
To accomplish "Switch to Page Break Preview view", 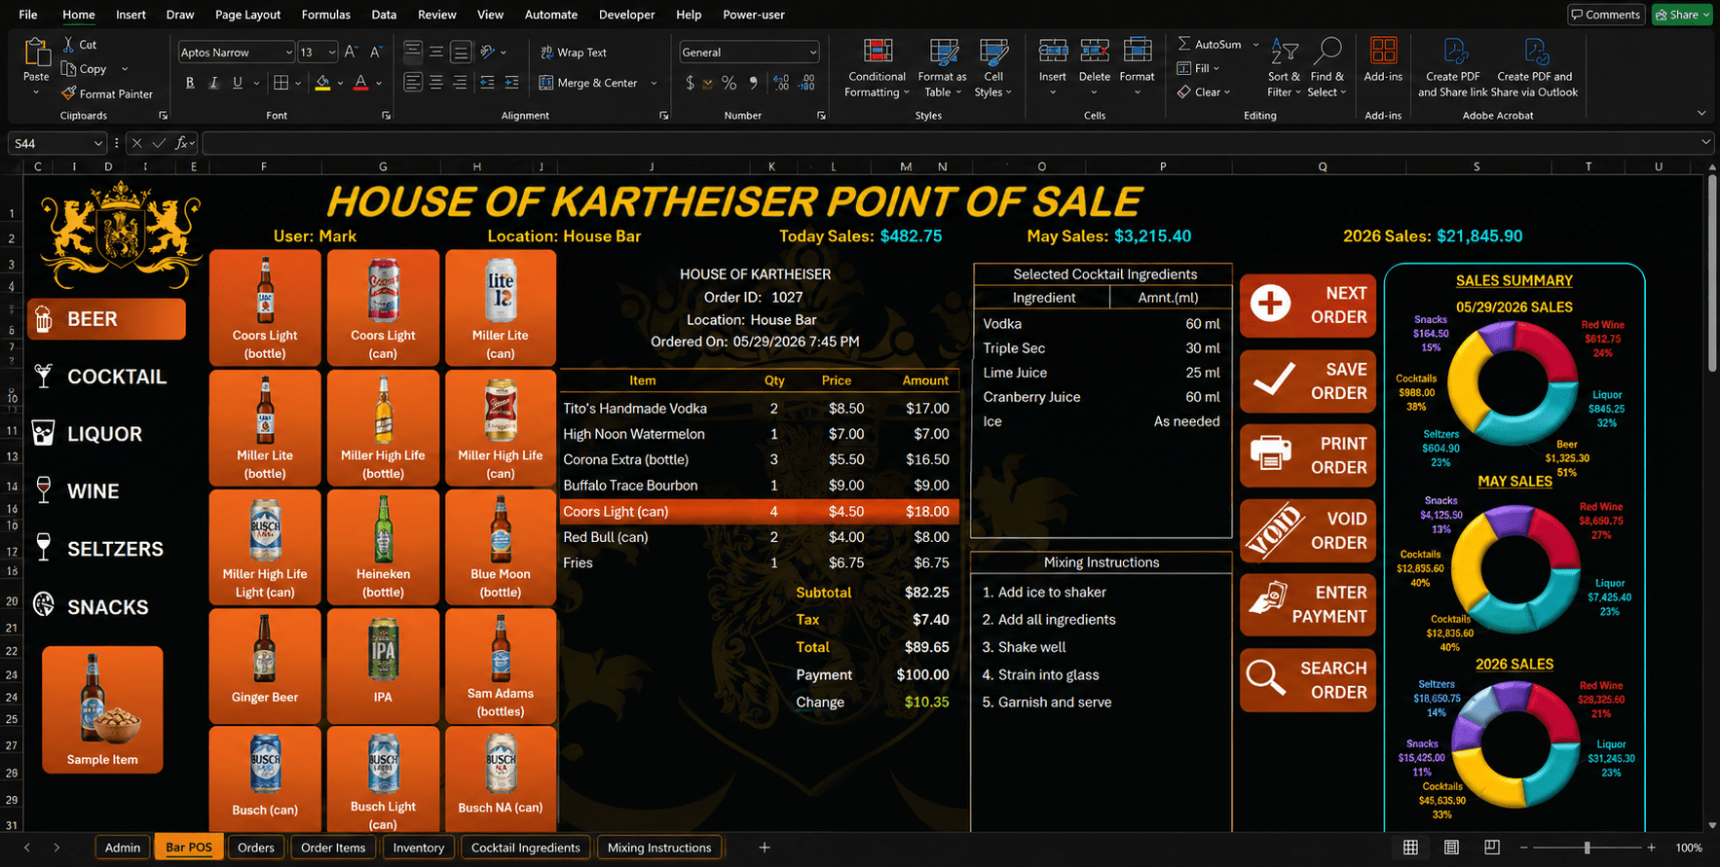I will pos(1492,848).
